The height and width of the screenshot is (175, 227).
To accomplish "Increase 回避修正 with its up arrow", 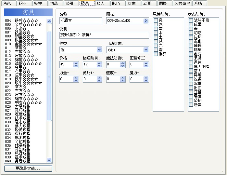I will click(146, 63).
